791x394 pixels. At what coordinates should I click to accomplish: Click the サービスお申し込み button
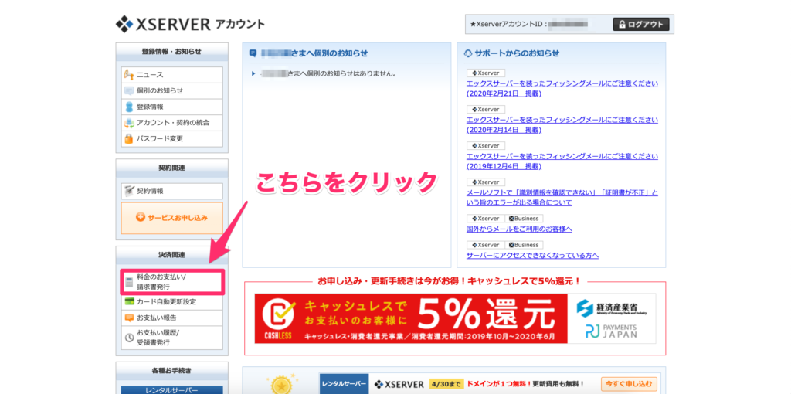coord(171,218)
